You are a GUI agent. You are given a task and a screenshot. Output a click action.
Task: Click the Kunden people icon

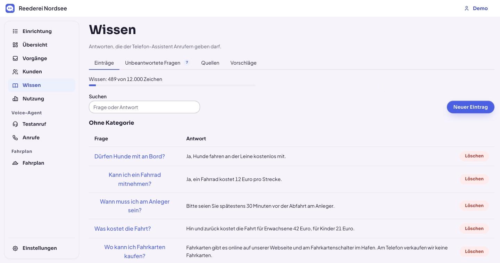pyautogui.click(x=15, y=72)
